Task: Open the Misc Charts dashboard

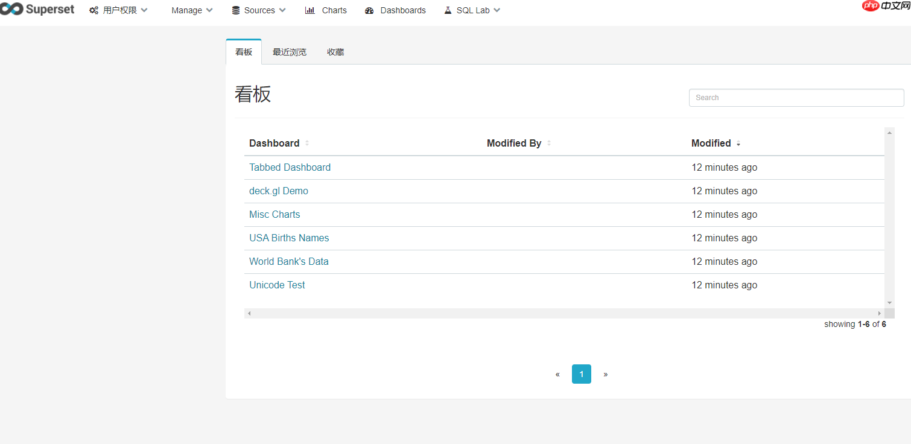Action: tap(275, 214)
